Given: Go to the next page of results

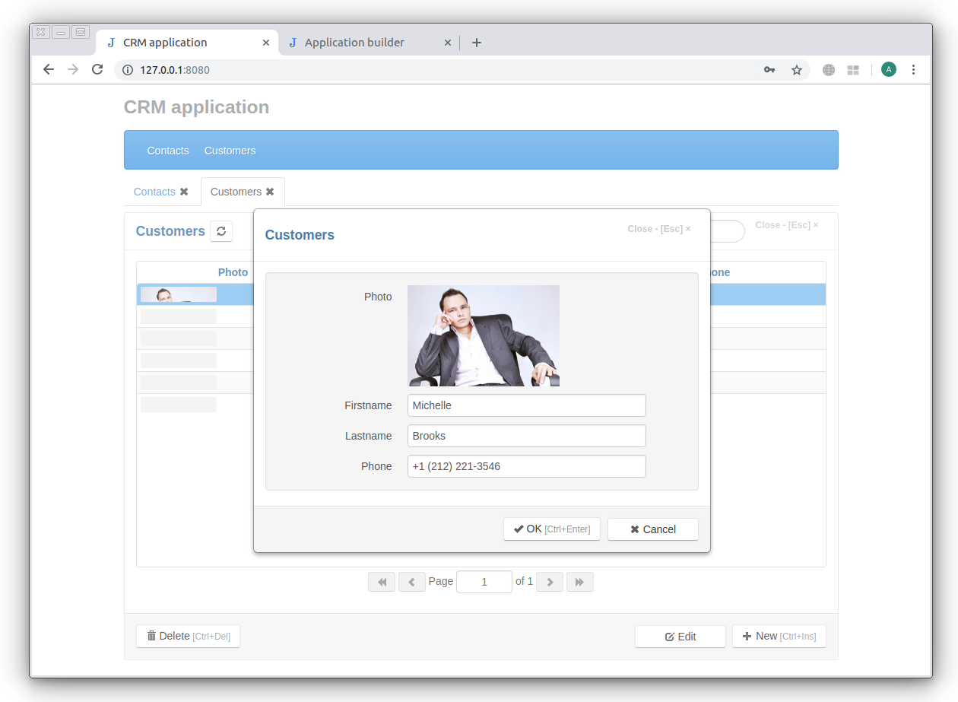Looking at the screenshot, I should (550, 582).
